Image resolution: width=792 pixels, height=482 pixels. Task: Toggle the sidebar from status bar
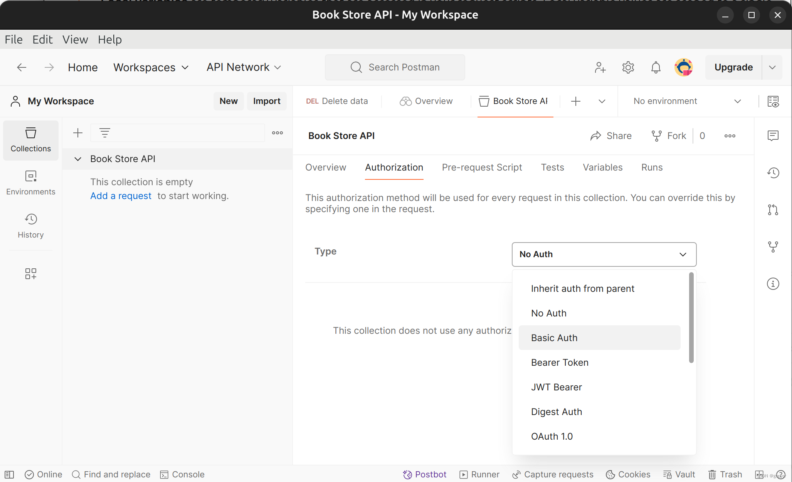[9, 474]
